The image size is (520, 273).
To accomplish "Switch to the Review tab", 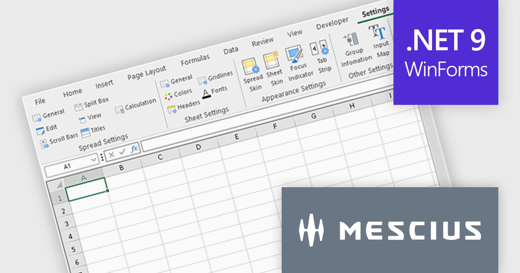I will coord(263,42).
